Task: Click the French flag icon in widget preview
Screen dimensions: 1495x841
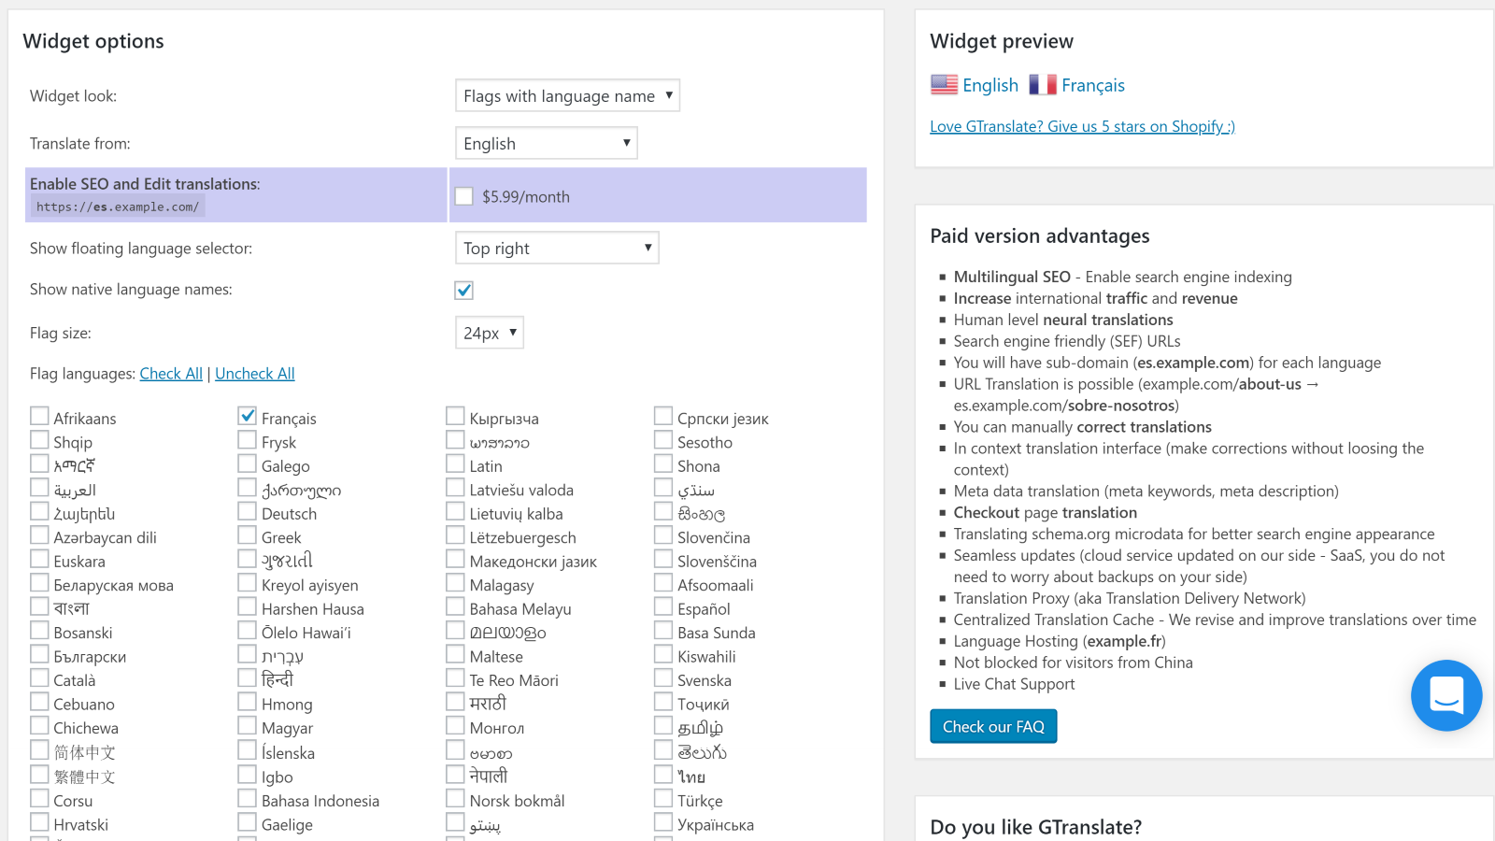Action: click(x=1042, y=85)
